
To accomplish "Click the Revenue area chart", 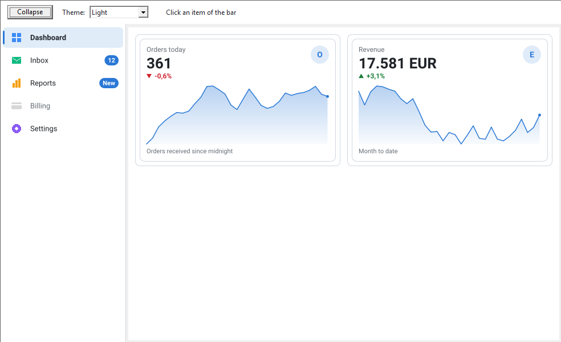I will coord(449,115).
